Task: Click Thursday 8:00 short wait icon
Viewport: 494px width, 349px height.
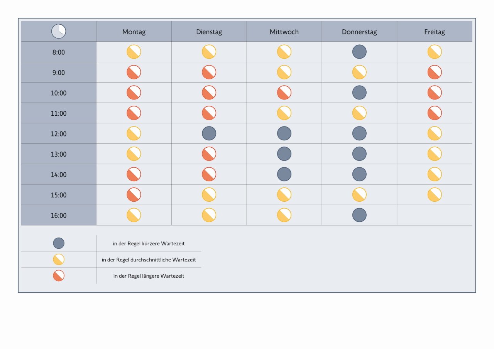Action: point(359,52)
